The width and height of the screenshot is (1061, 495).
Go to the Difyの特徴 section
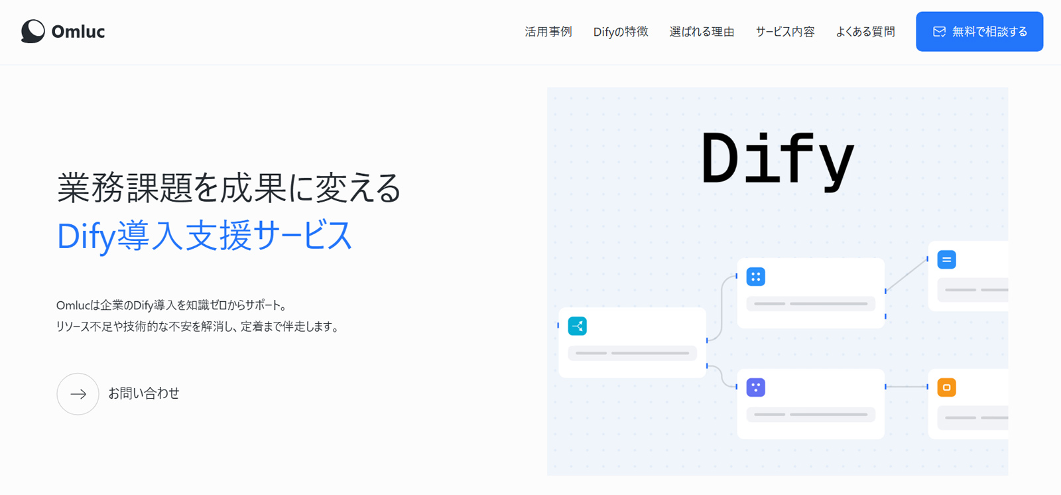pos(621,32)
